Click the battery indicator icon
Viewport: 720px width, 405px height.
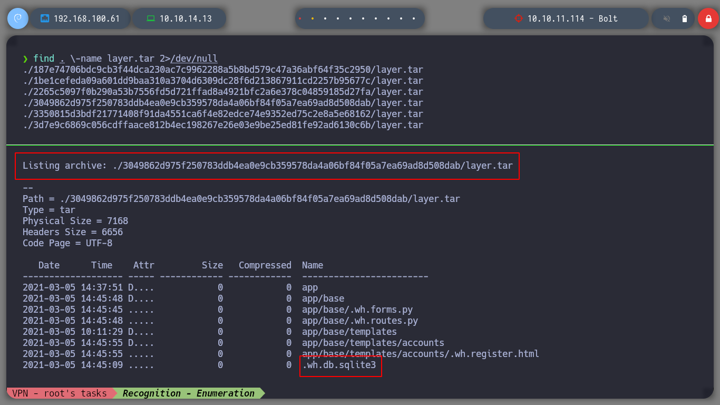click(685, 18)
